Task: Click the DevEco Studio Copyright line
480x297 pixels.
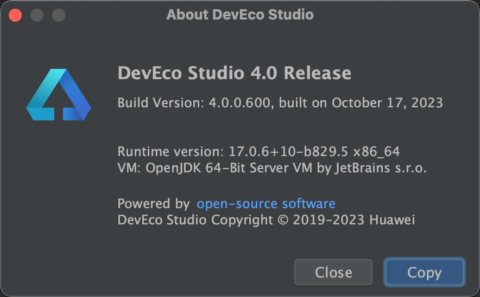Action: coord(266,220)
